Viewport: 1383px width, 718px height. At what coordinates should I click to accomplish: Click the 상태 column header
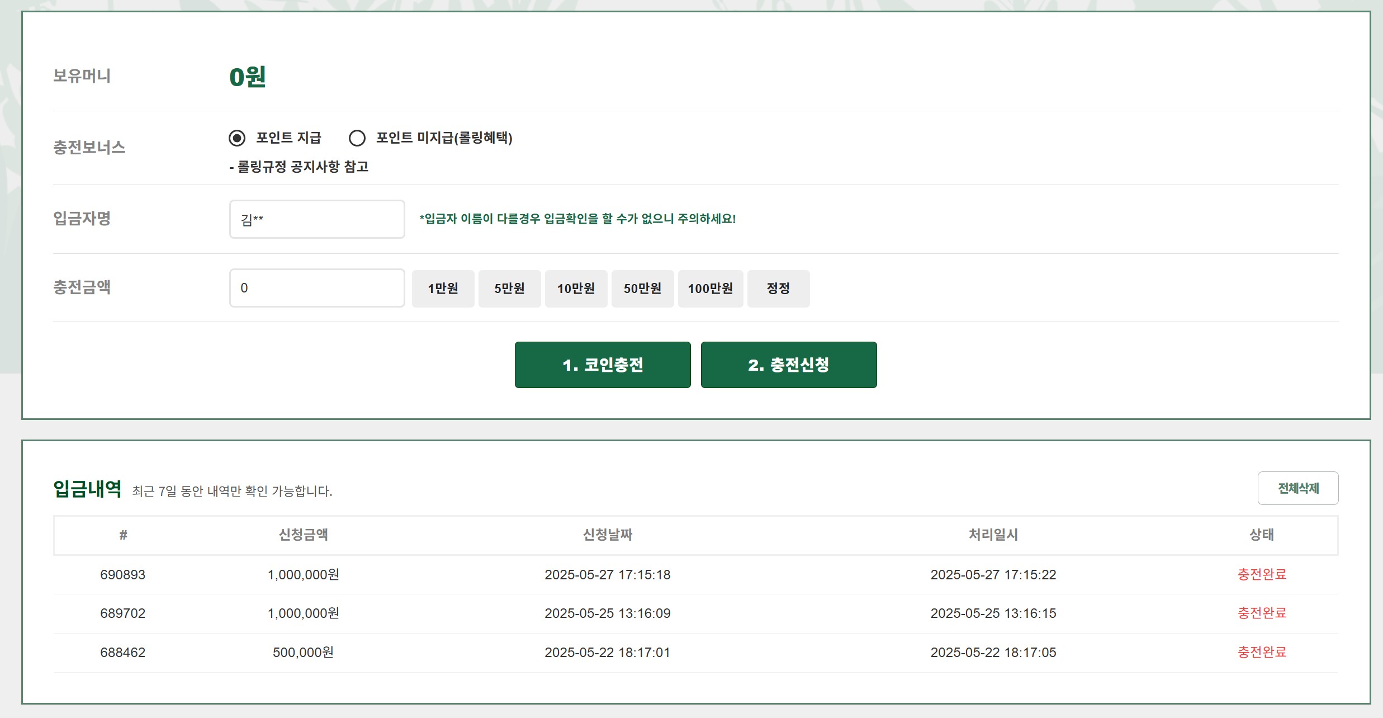click(x=1262, y=535)
